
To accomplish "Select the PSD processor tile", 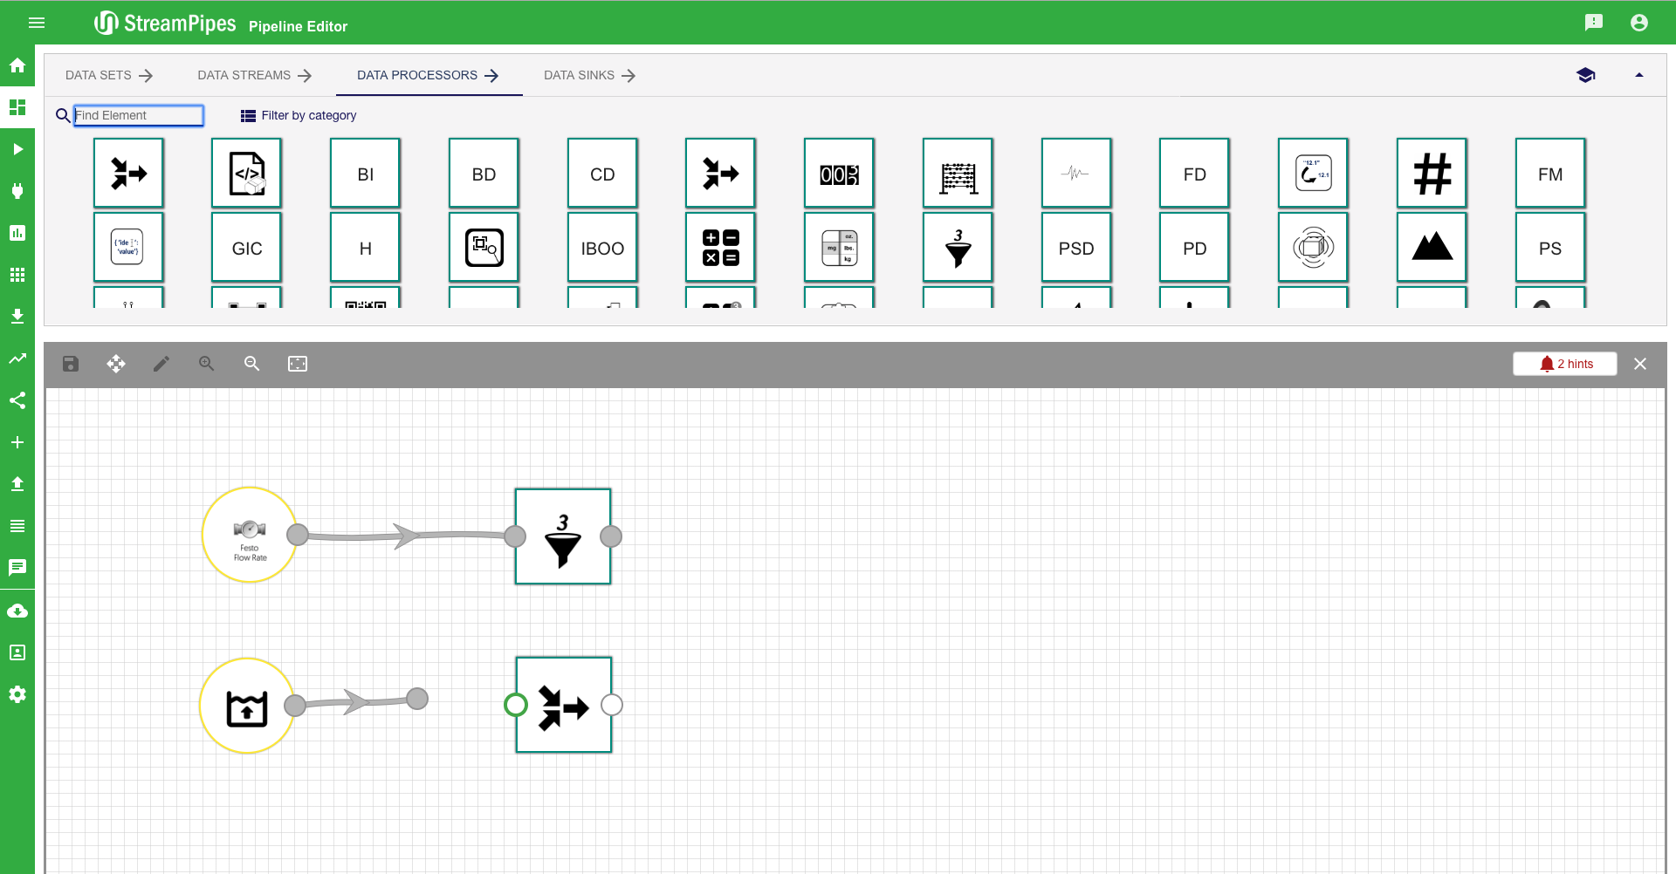I will click(x=1075, y=248).
